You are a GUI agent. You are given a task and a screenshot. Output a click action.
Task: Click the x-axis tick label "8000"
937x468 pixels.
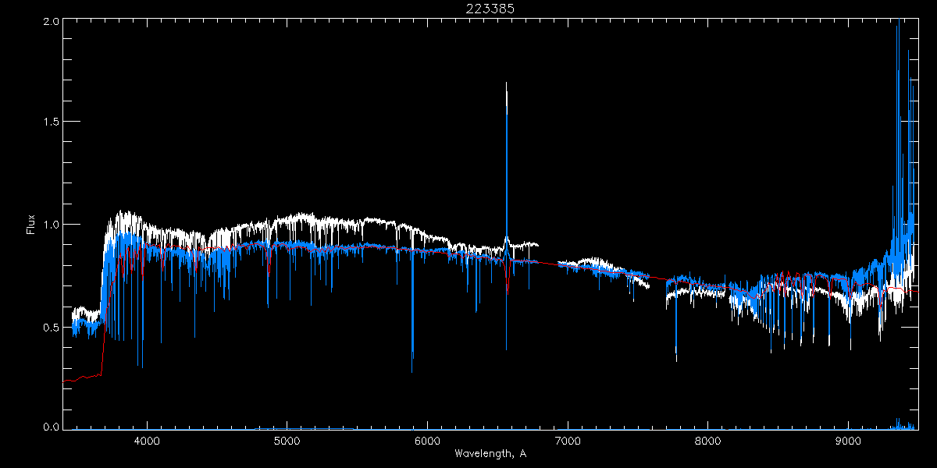coord(708,441)
